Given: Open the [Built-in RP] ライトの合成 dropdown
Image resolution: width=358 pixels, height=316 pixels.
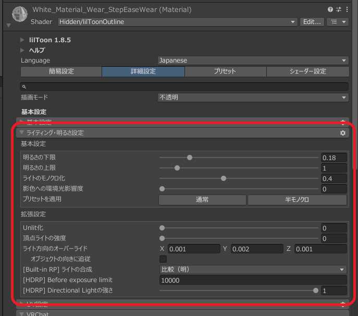Looking at the screenshot, I should (253, 270).
